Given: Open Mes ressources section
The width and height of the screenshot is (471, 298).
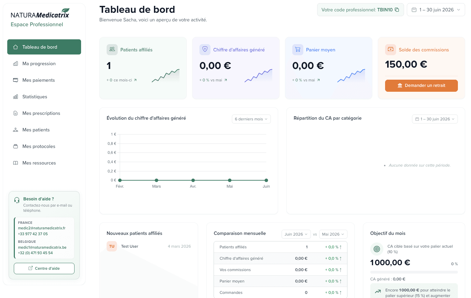Looking at the screenshot, I should pos(44,163).
